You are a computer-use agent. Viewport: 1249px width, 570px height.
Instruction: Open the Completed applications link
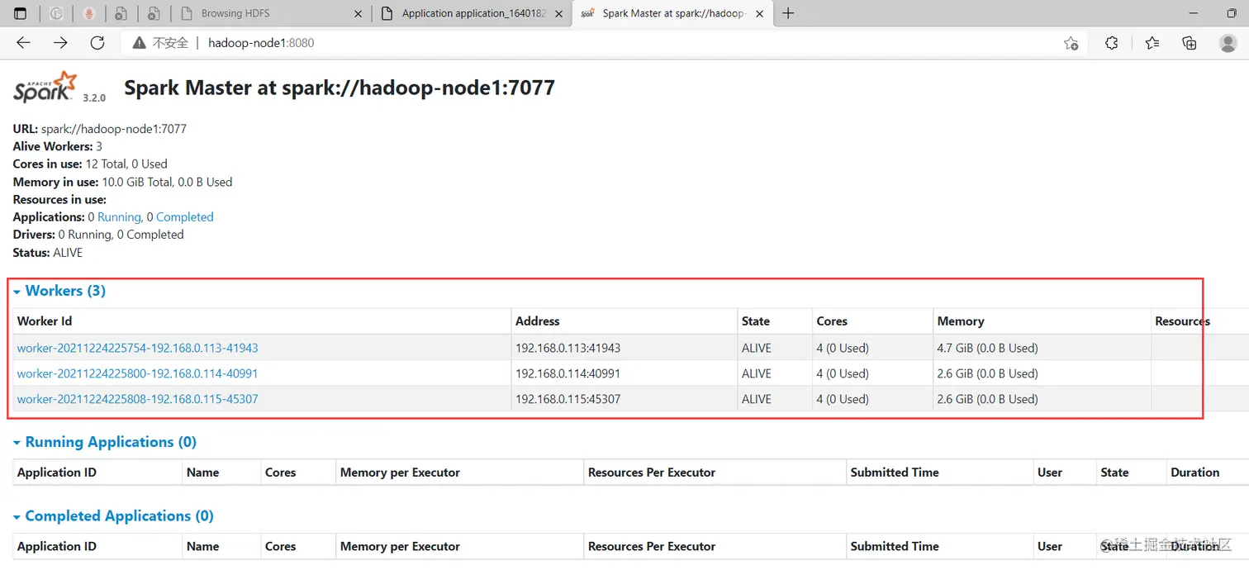pyautogui.click(x=185, y=216)
